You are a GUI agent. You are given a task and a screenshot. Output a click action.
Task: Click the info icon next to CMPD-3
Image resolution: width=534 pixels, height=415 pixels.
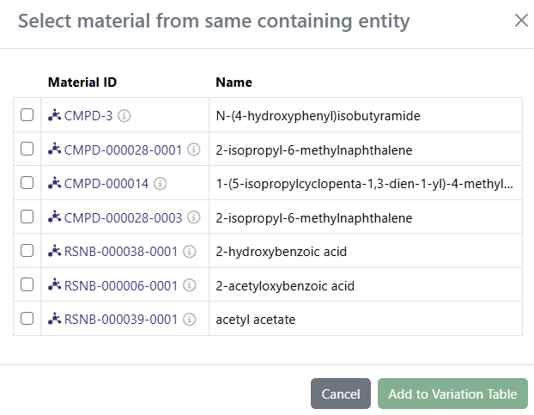pyautogui.click(x=124, y=116)
